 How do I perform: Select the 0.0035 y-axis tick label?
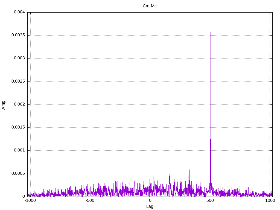(x=18, y=35)
